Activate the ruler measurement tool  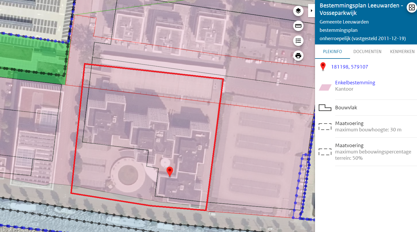(x=298, y=26)
